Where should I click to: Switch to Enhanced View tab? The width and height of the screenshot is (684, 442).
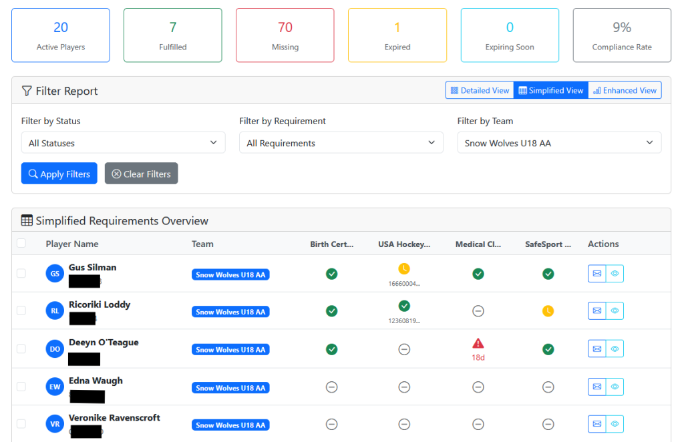[x=625, y=91]
